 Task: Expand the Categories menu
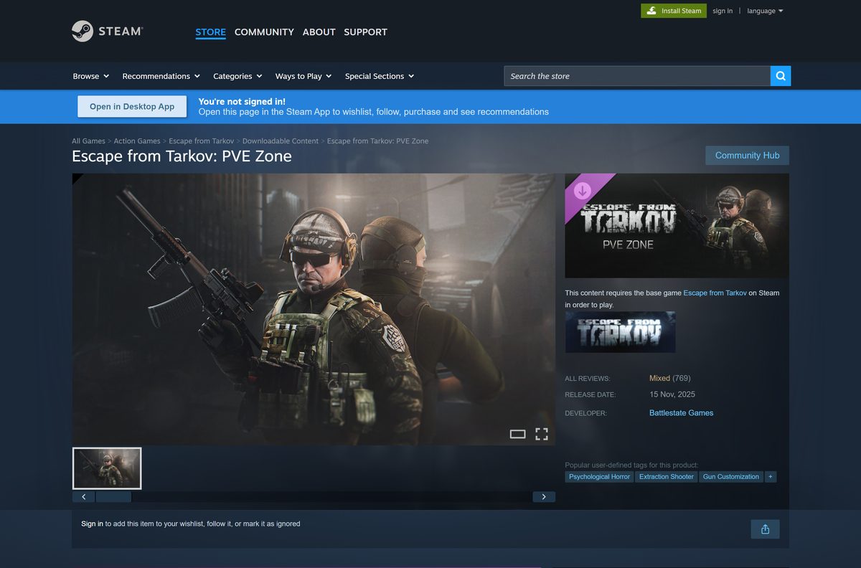pyautogui.click(x=237, y=76)
